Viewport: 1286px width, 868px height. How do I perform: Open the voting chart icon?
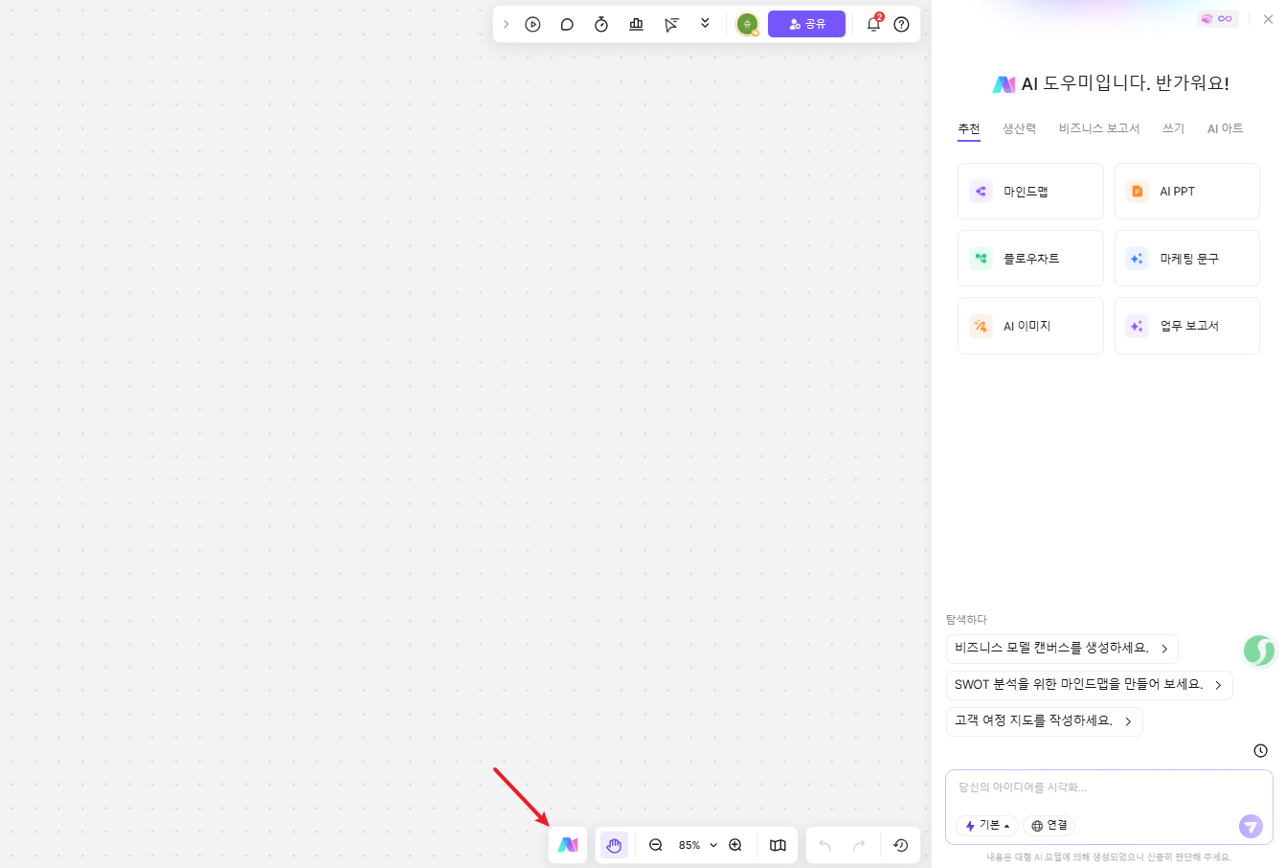click(636, 25)
